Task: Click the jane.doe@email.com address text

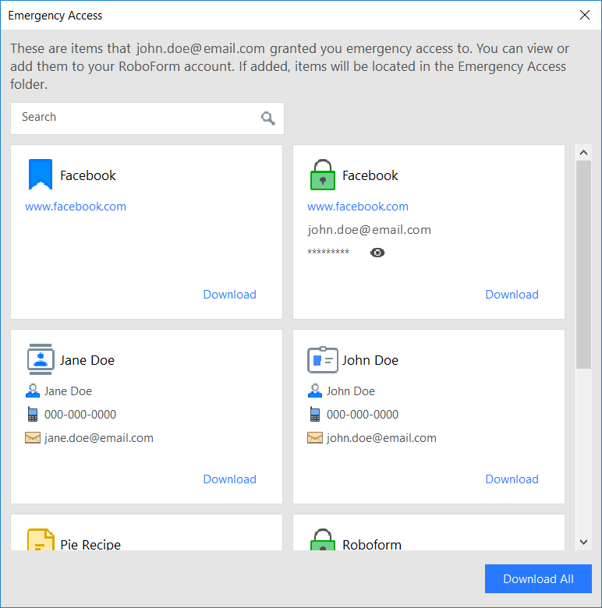Action: (99, 438)
